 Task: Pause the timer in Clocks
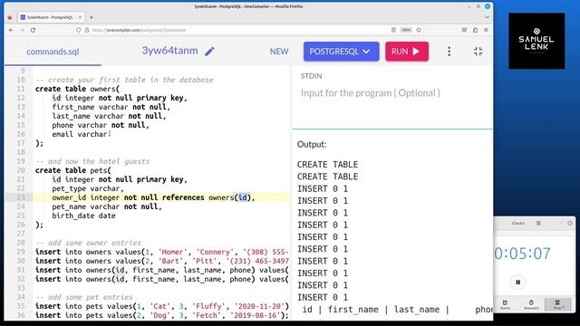(517, 282)
